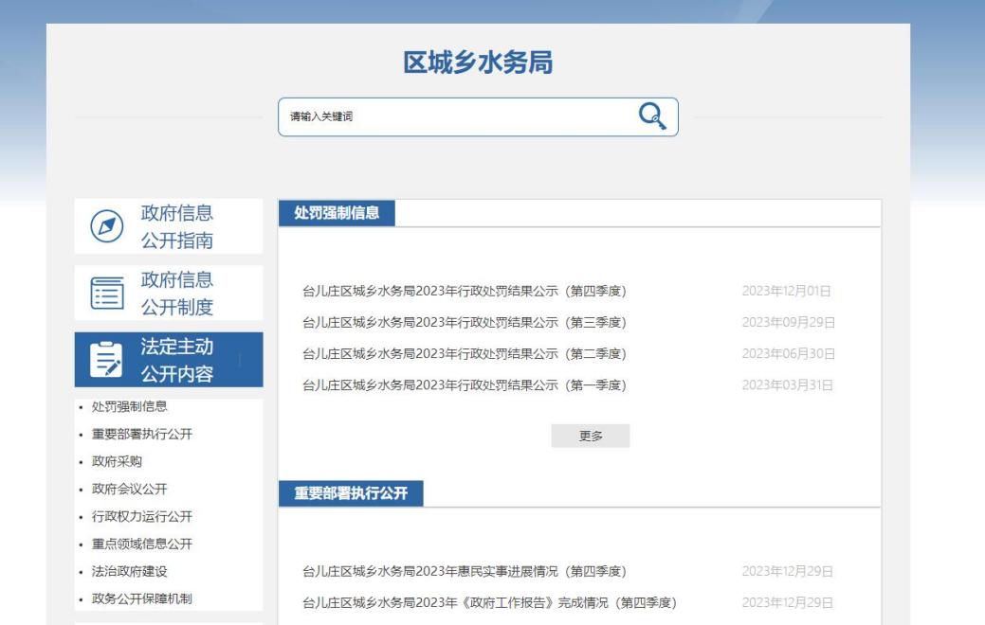The width and height of the screenshot is (985, 625).
Task: Open 《政府工作报告》完成情况（第四季度）article
Action: (x=489, y=603)
